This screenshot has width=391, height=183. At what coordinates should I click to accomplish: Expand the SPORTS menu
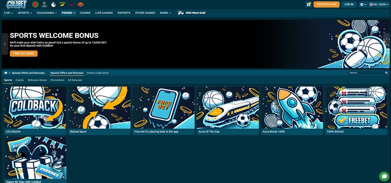coord(25,13)
